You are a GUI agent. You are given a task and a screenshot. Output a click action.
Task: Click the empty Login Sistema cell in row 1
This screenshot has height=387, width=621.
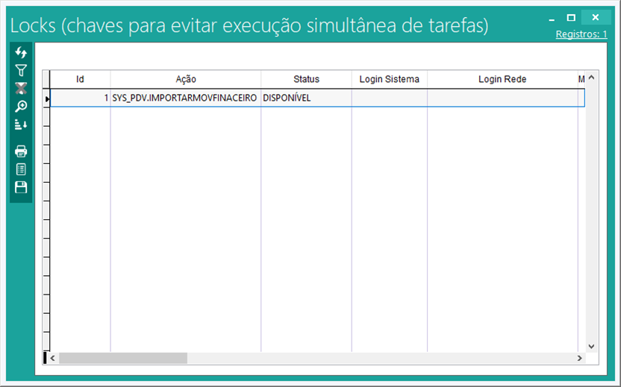point(390,98)
